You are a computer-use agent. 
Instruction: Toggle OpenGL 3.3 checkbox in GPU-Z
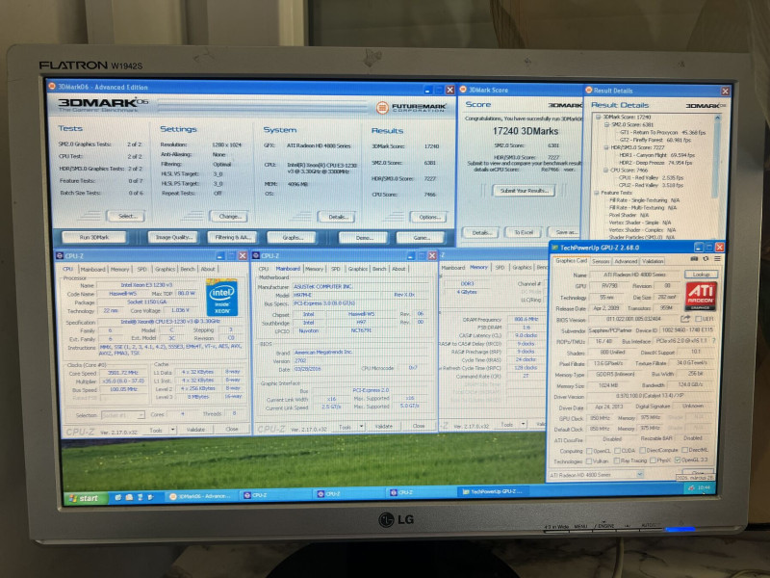pos(678,460)
